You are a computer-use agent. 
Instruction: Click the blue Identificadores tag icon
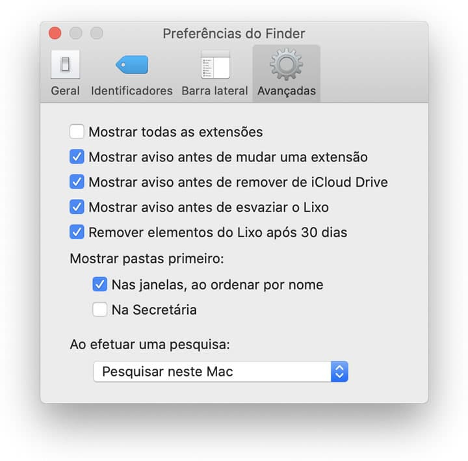click(x=132, y=64)
